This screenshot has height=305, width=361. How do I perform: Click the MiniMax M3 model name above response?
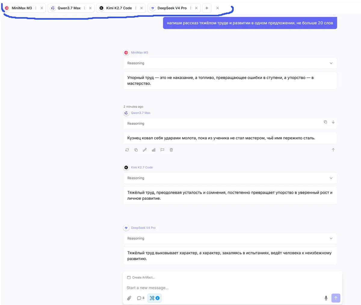pos(140,53)
